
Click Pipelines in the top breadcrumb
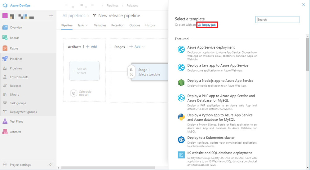pyautogui.click(x=113, y=6)
